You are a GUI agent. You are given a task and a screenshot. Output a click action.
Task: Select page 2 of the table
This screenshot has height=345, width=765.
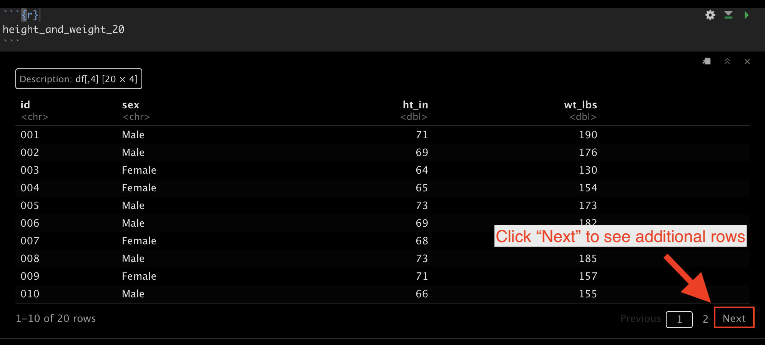coord(705,319)
